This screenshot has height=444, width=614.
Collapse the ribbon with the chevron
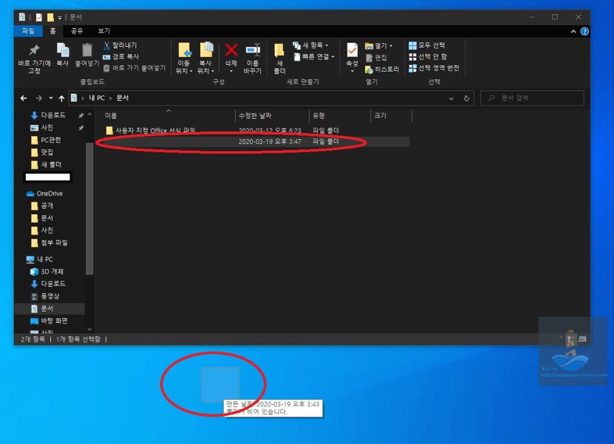point(573,31)
